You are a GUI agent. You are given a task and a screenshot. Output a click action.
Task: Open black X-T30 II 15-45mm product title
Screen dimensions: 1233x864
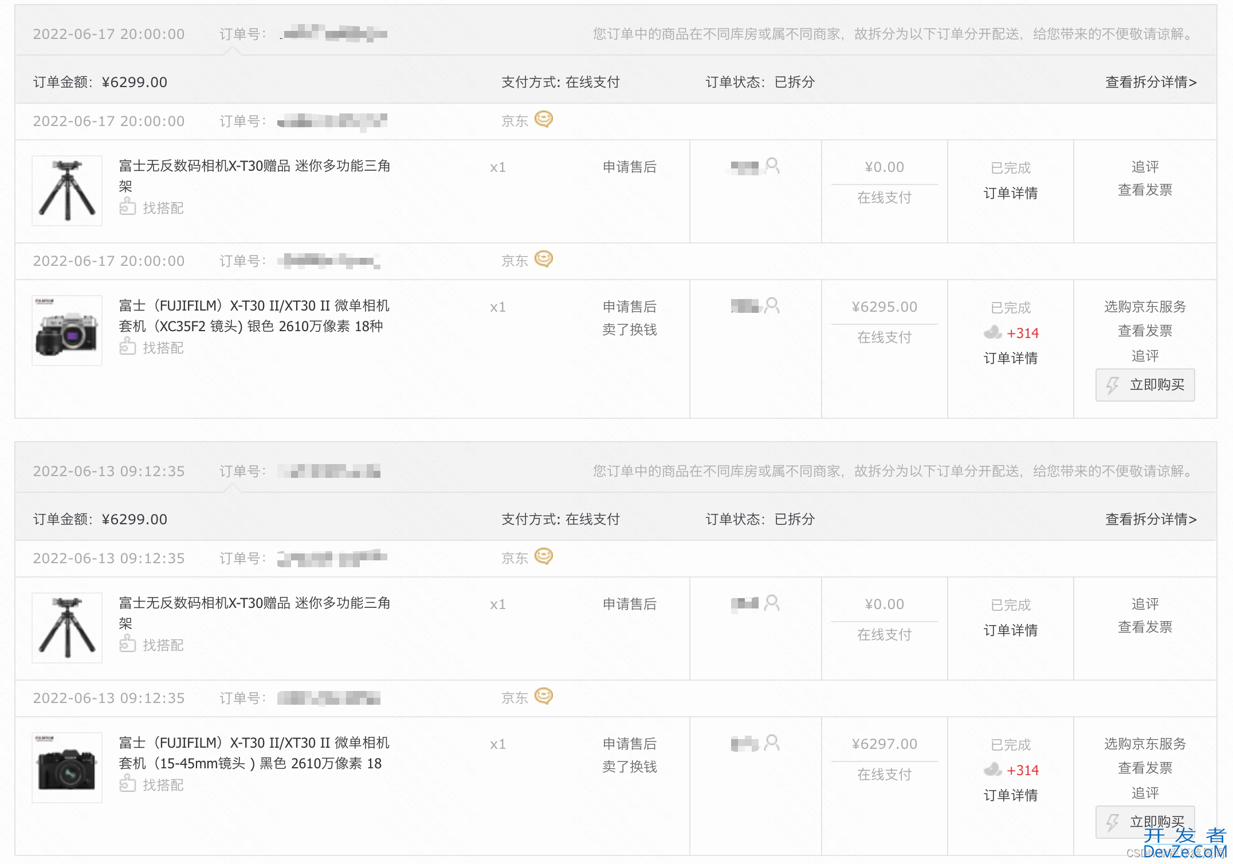coord(254,753)
